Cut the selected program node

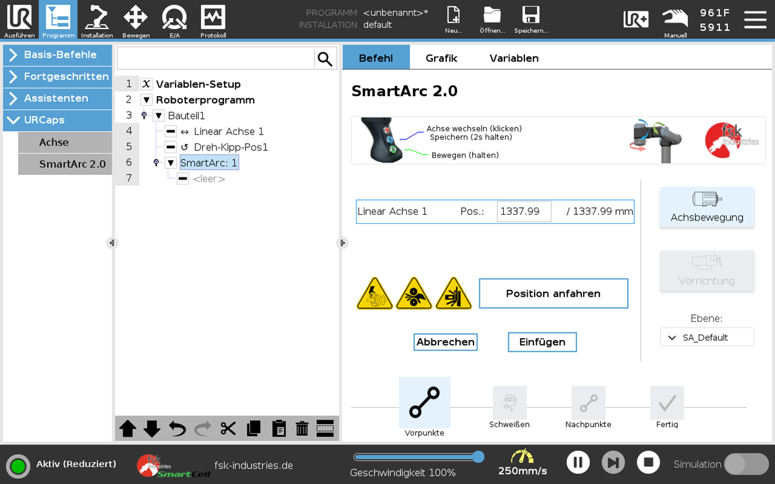tap(228, 429)
